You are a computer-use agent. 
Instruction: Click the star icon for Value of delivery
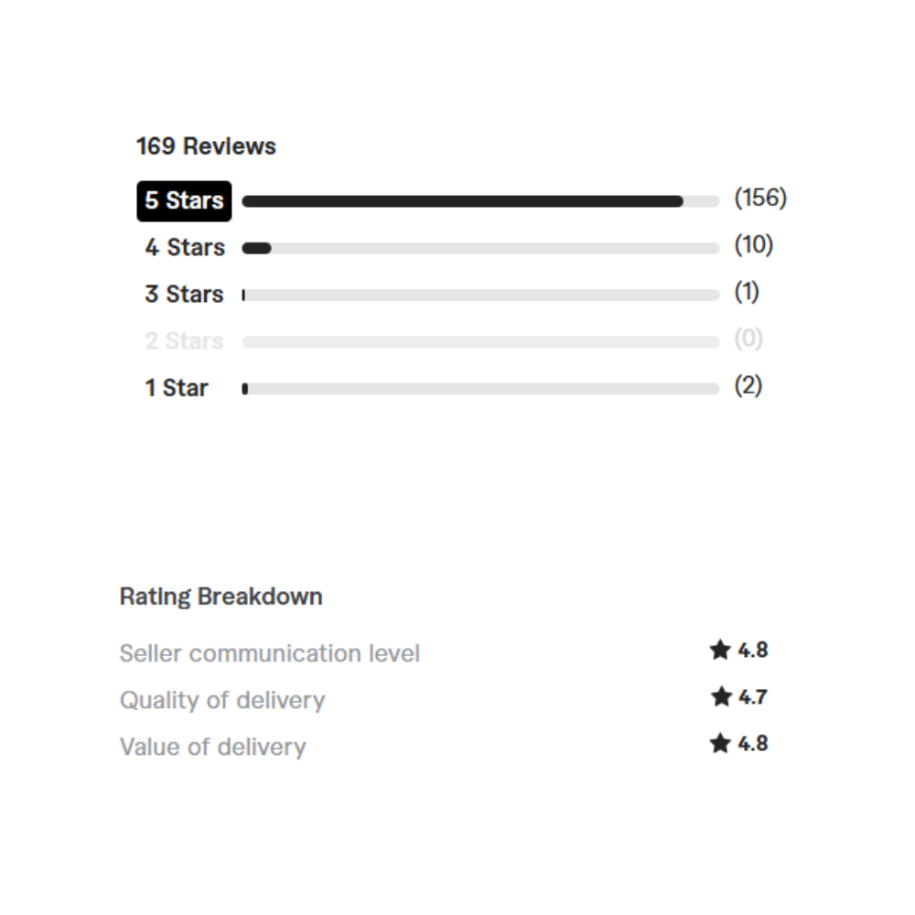[x=720, y=744]
